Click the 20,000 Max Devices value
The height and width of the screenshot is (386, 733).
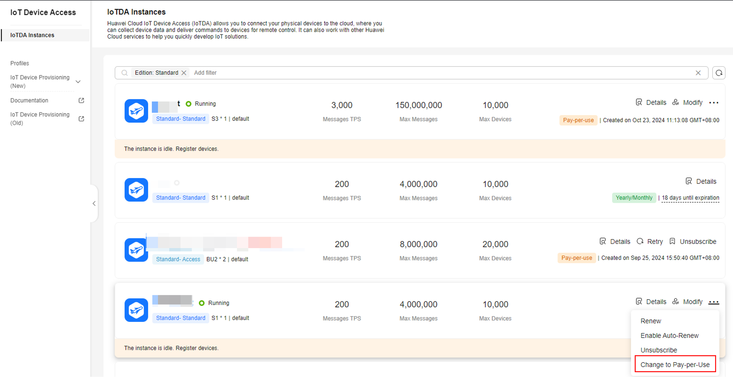(x=495, y=244)
